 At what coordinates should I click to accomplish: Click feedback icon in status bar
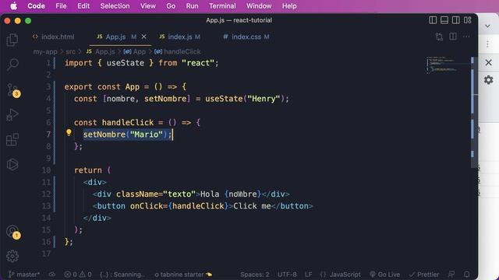click(451, 275)
